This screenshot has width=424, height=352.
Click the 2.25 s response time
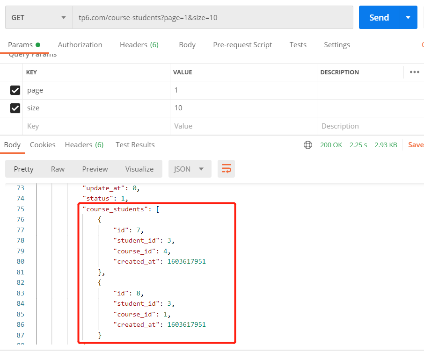click(x=358, y=145)
